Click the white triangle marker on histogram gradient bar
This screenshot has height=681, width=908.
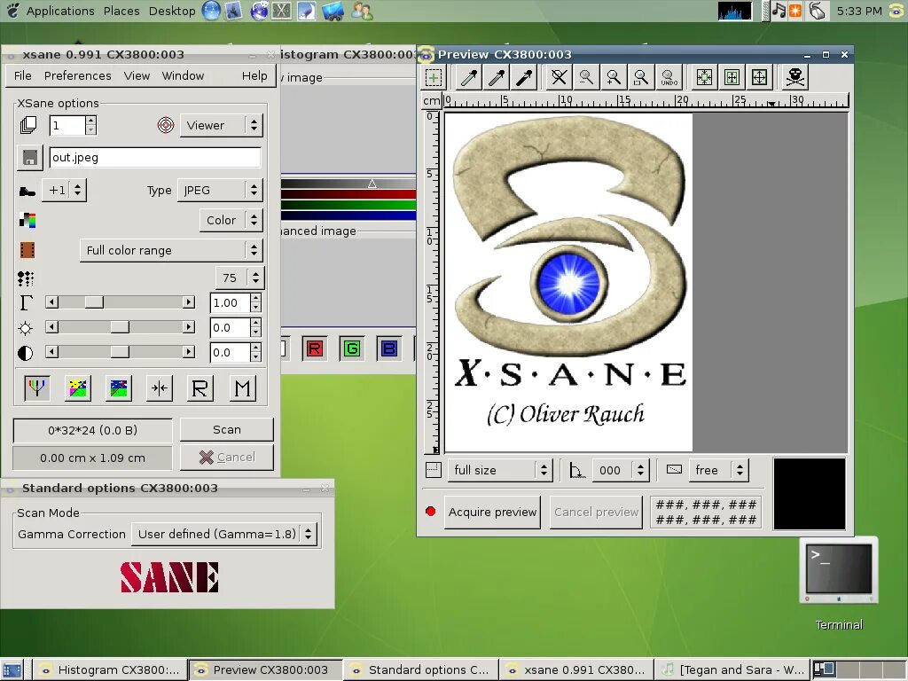(372, 184)
